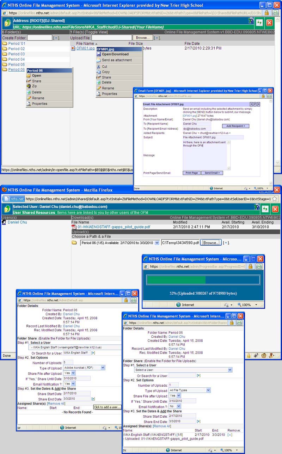Select Open/Download in the OFM01.jpg context menu
282x454 pixels.
click(119, 54)
